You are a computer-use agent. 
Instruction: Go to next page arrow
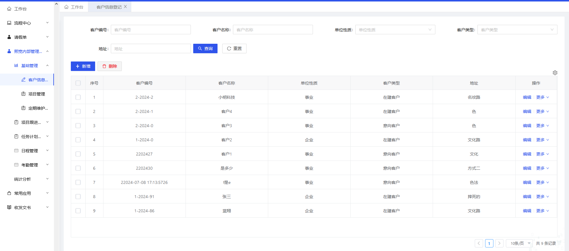click(499, 243)
